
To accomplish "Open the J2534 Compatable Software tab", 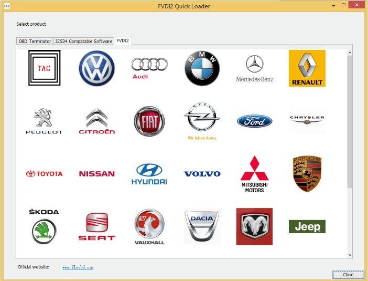I will [x=83, y=41].
